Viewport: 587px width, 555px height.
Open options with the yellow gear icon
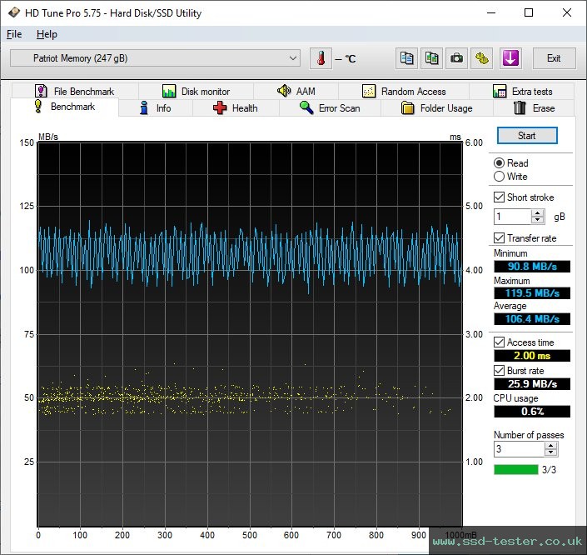[482, 58]
